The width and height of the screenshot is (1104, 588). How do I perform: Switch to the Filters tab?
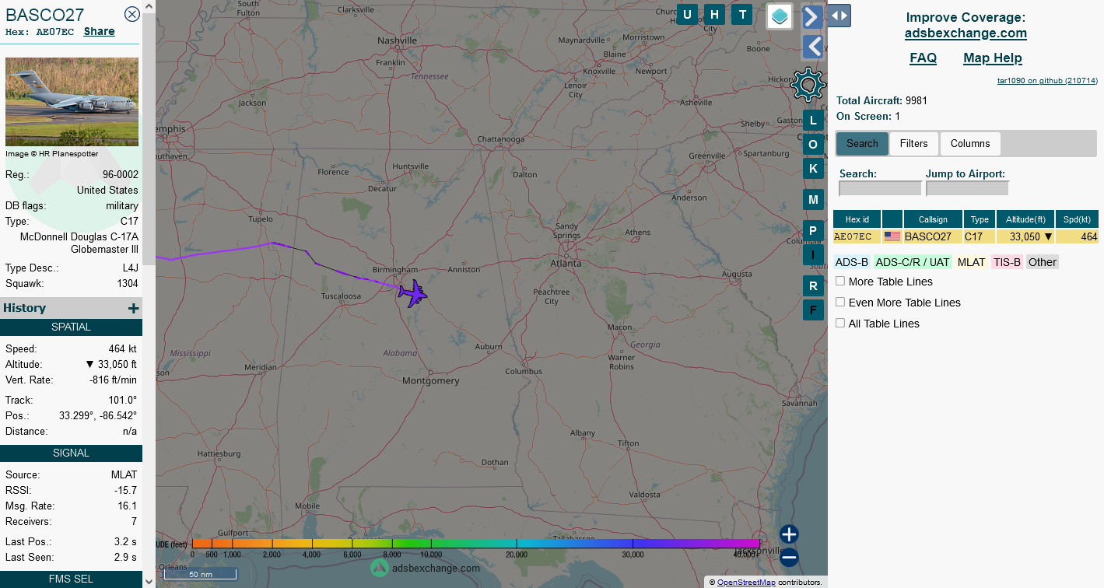point(914,144)
